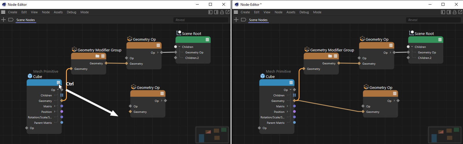Click the plus icon in the right window's tab bar
This screenshot has width=463, height=144.
coord(236,20)
